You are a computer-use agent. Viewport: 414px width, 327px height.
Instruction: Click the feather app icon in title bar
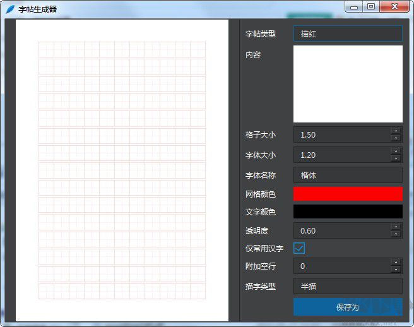pos(10,9)
